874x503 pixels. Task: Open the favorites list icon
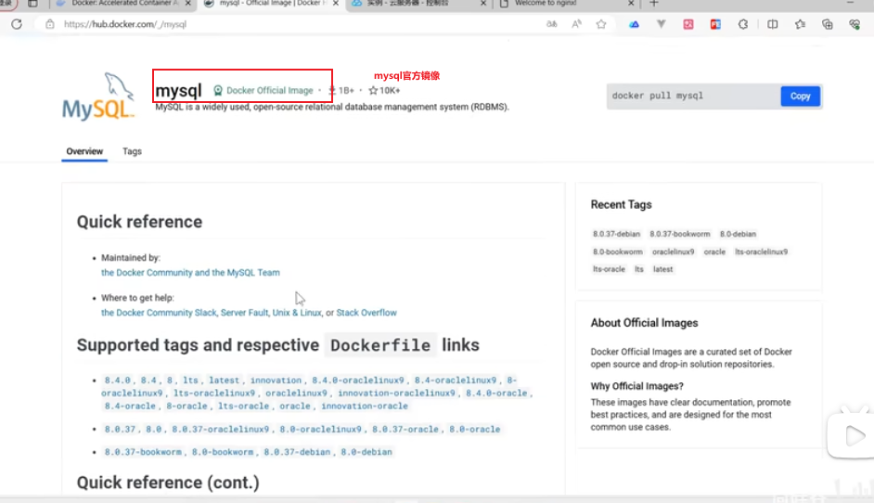(801, 24)
